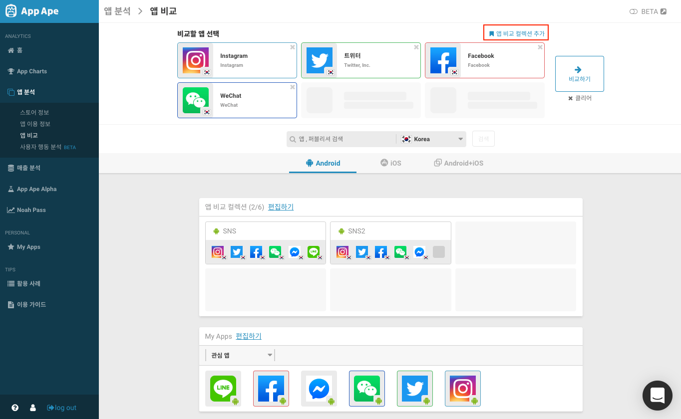The image size is (681, 419).
Task: Click the 검색 search button
Action: (x=483, y=139)
